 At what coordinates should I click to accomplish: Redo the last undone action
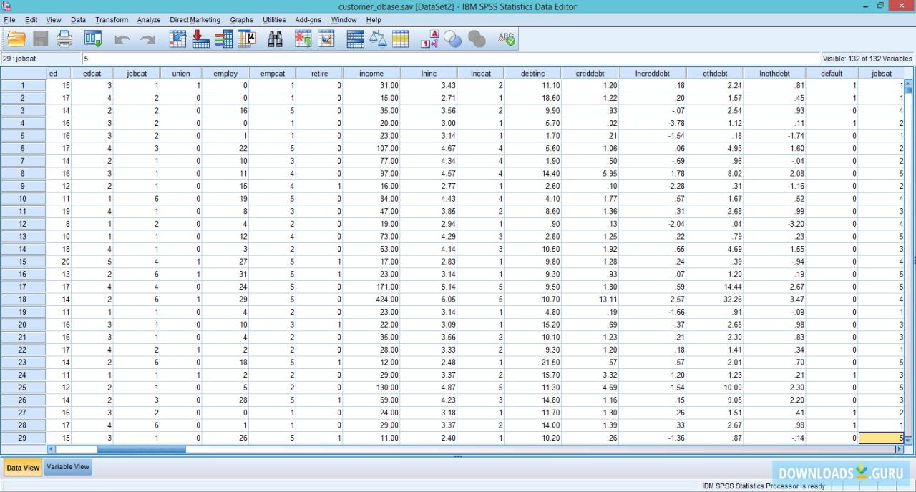147,39
